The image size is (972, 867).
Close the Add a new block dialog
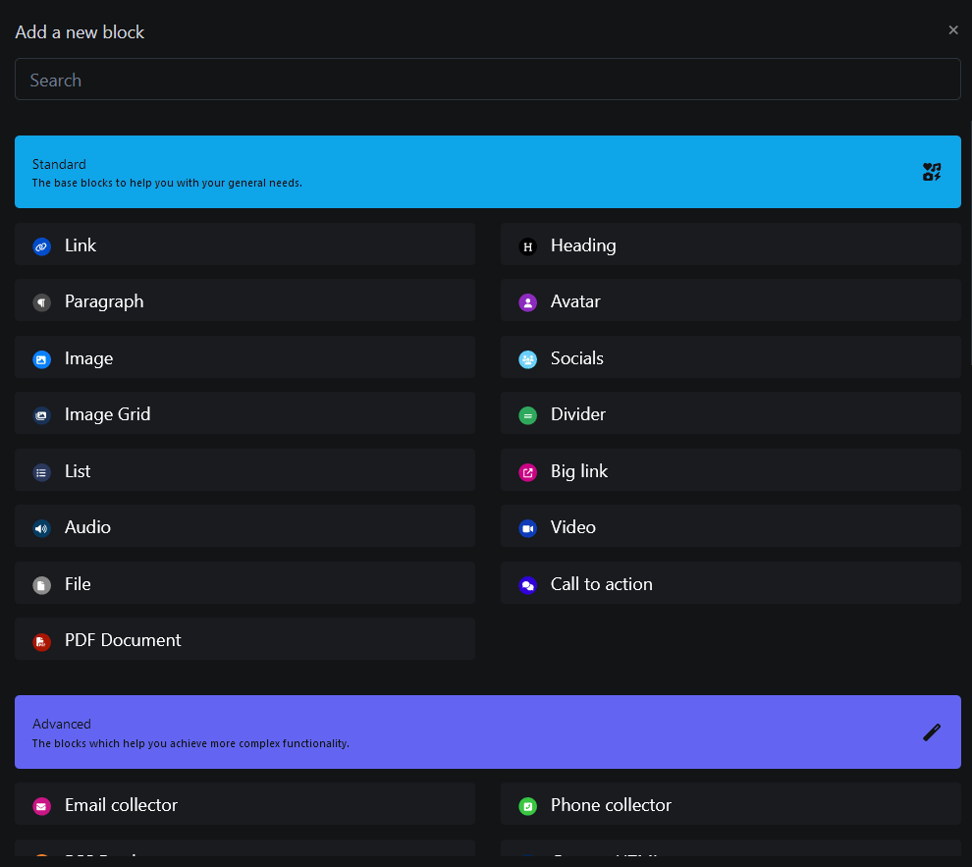tap(952, 30)
